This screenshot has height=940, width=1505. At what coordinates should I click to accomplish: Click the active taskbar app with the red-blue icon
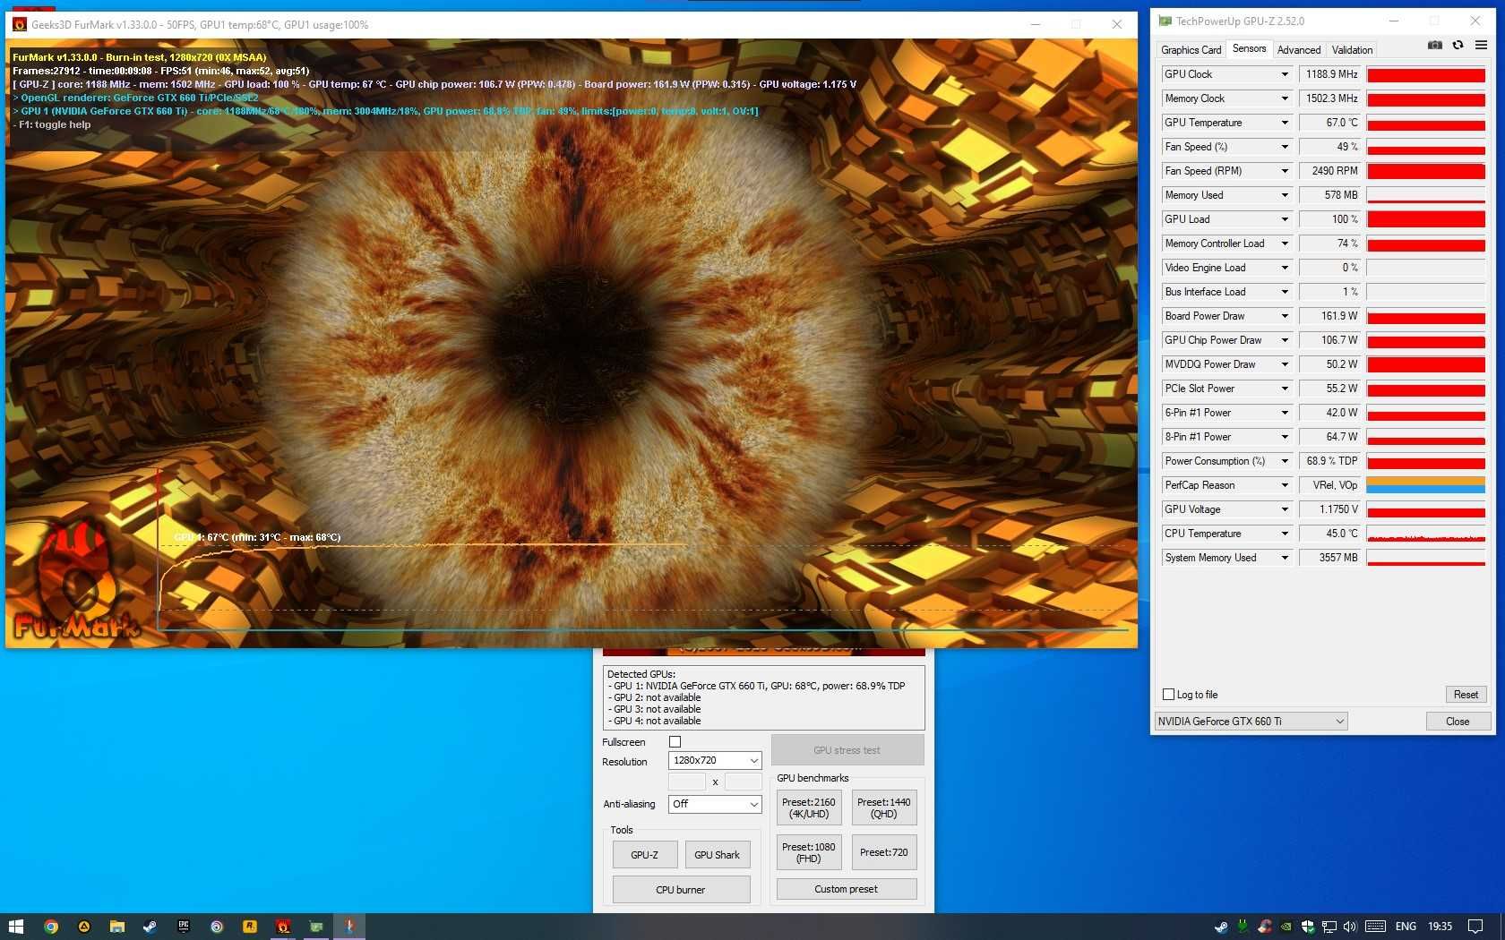pyautogui.click(x=349, y=927)
